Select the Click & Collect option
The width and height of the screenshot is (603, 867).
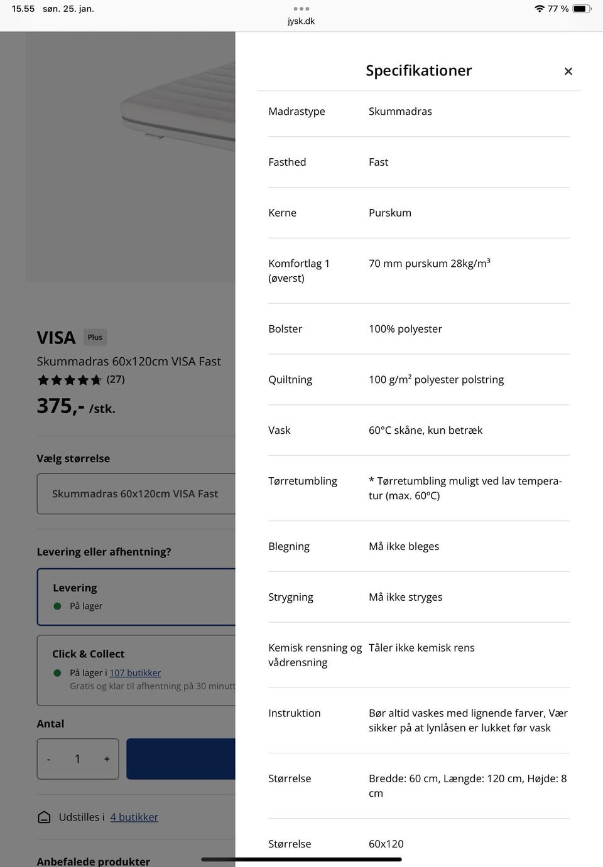click(x=136, y=670)
